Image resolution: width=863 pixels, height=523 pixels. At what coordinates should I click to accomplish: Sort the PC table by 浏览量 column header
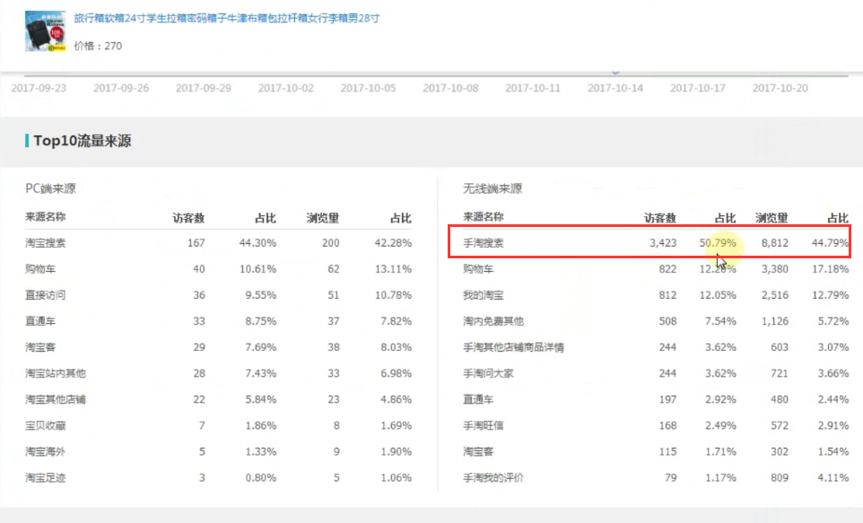(x=322, y=217)
